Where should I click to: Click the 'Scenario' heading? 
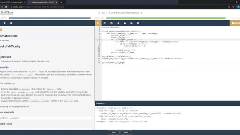[4, 67]
